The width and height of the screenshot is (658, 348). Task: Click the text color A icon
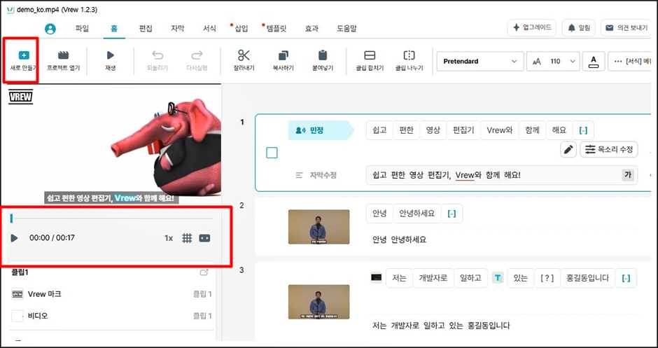pos(594,62)
